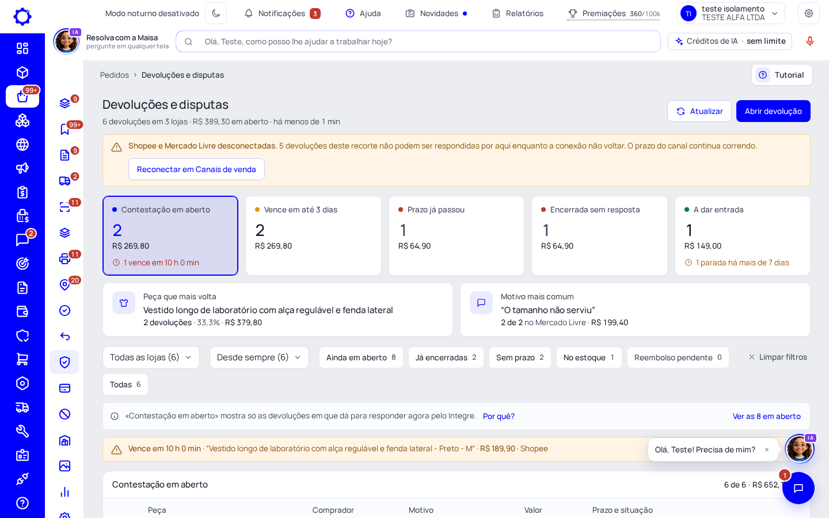Screen dimensions: 829x518
Task: Select the 'Todas 6' filter chip
Action: click(x=126, y=384)
